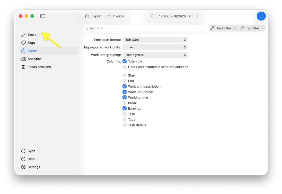Enable the Break column checkbox
Viewport: 282px width, 194px height.
tap(124, 103)
